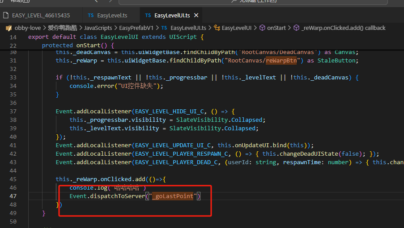Click 'UIScript' in class declaration

pos(183,37)
